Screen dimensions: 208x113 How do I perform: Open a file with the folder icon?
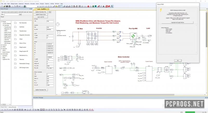[x=4, y=6]
